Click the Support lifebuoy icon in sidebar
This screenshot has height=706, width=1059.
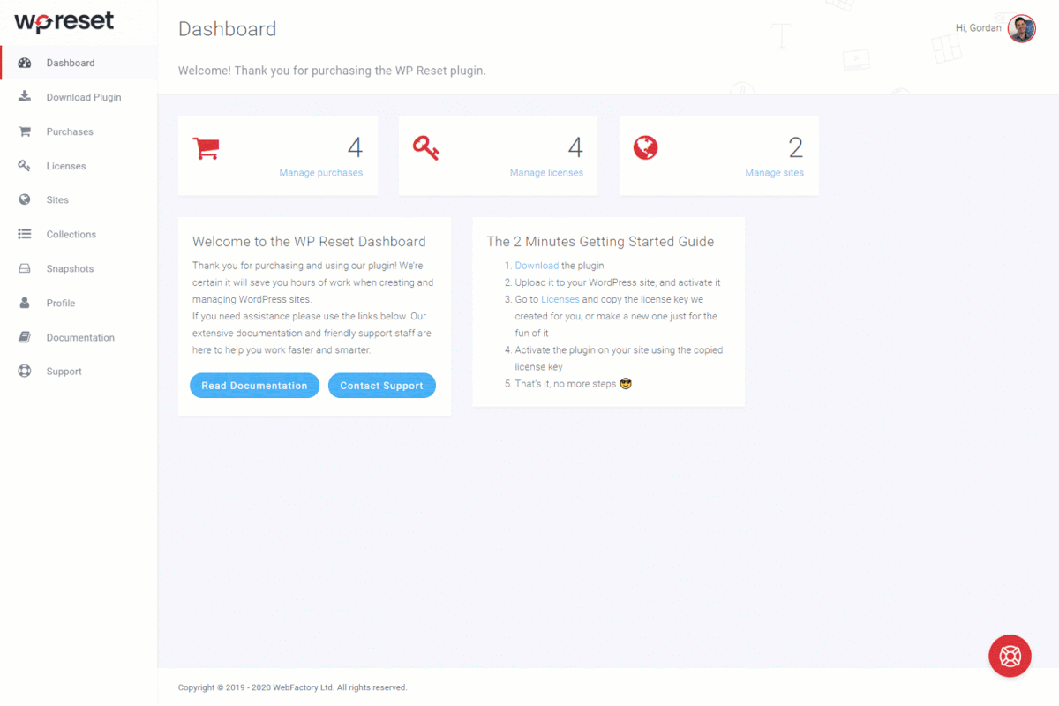pos(25,372)
